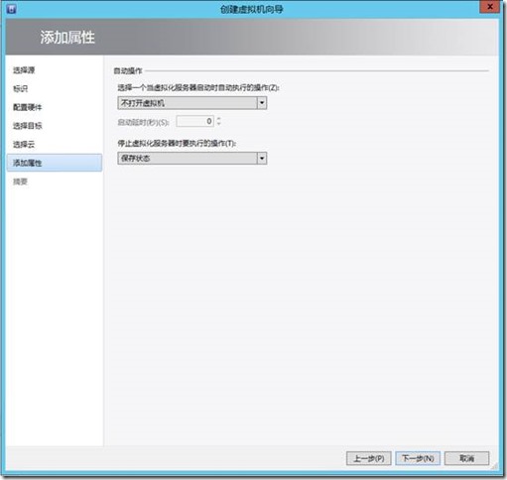The height and width of the screenshot is (480, 507).
Task: Decrease the 启动延时 value with down arrow
Action: click(x=218, y=124)
